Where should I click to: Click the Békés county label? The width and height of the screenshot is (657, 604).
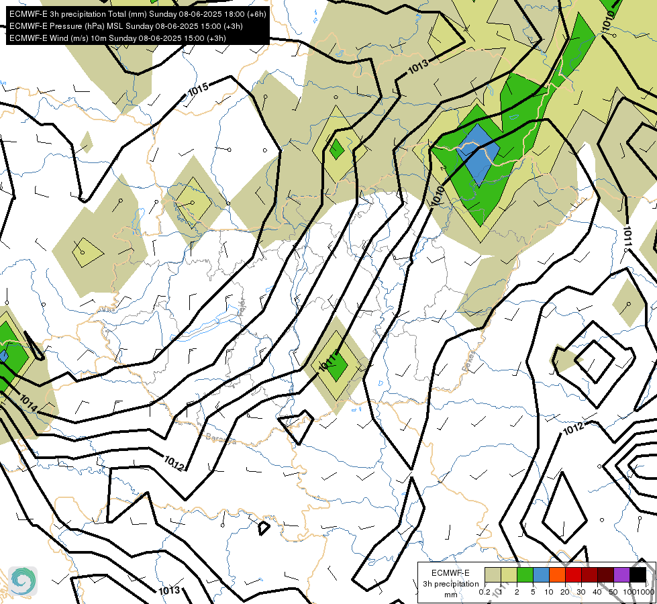469,361
